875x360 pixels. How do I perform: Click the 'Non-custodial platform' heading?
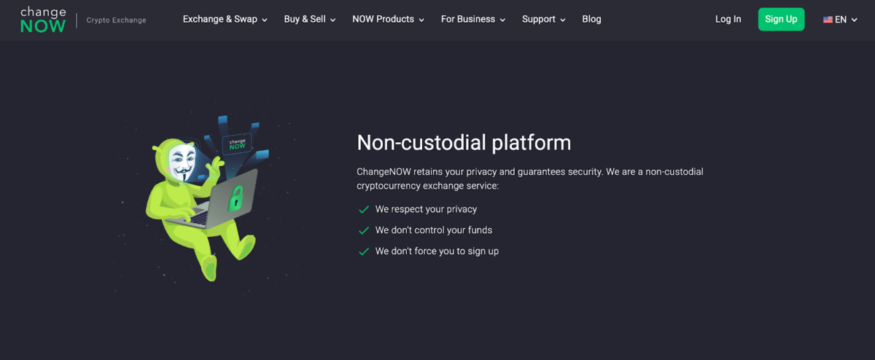coord(464,142)
